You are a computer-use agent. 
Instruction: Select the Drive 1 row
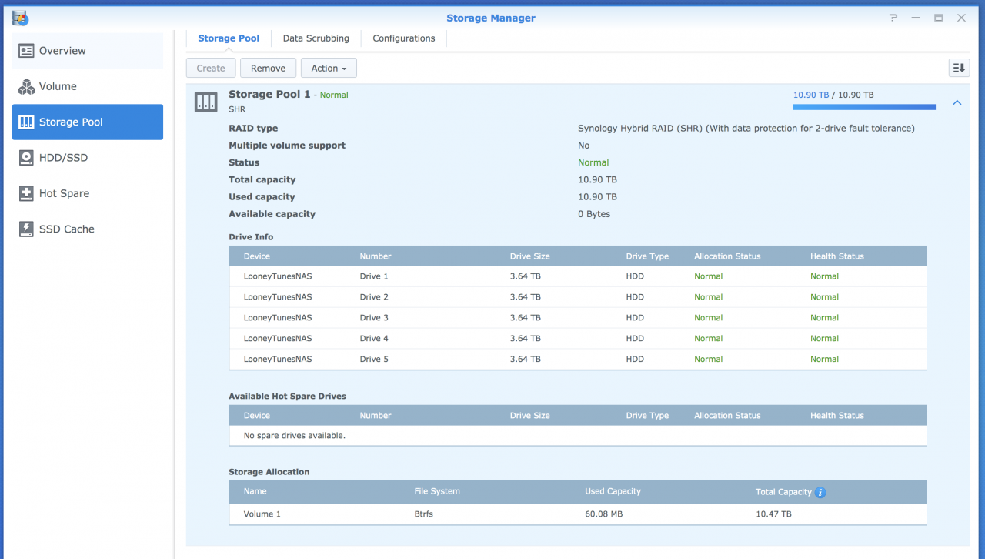pos(577,276)
